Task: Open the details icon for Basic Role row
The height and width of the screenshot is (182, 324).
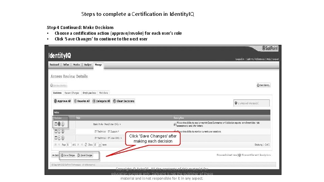Action: 56,124
